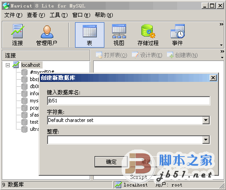Click the sfas database cylinder icon

tap(24, 115)
